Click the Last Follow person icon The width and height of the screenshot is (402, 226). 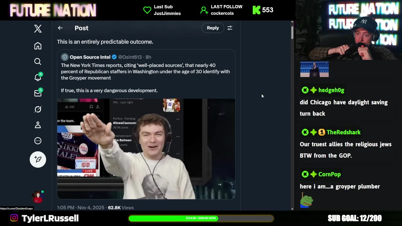pos(204,10)
